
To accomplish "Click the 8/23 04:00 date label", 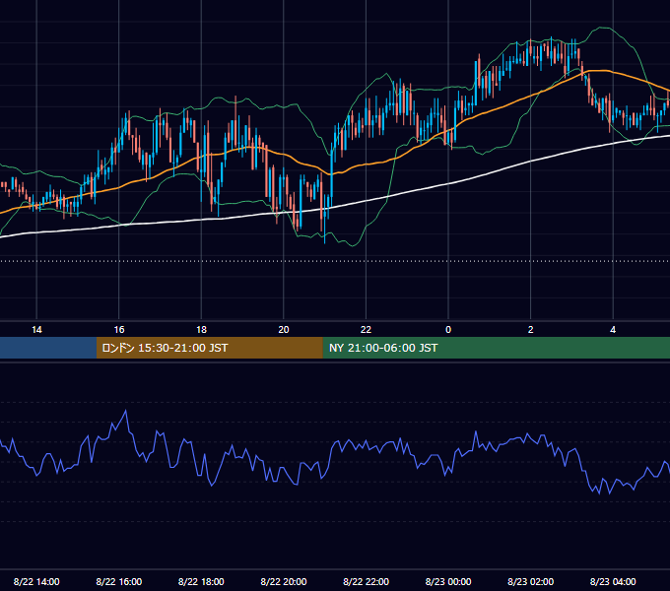I will (x=613, y=581).
